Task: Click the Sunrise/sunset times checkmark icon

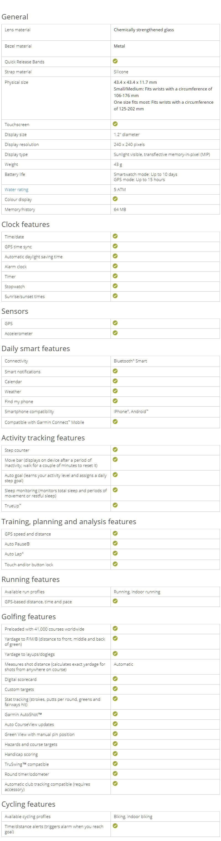Action: [115, 296]
